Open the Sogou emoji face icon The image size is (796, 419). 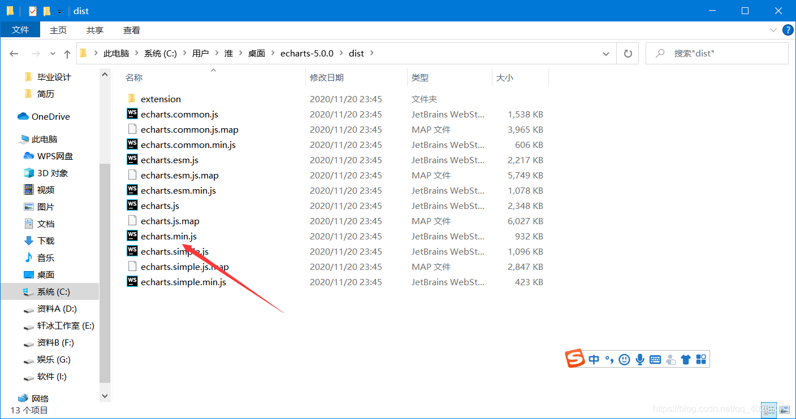pyautogui.click(x=624, y=359)
